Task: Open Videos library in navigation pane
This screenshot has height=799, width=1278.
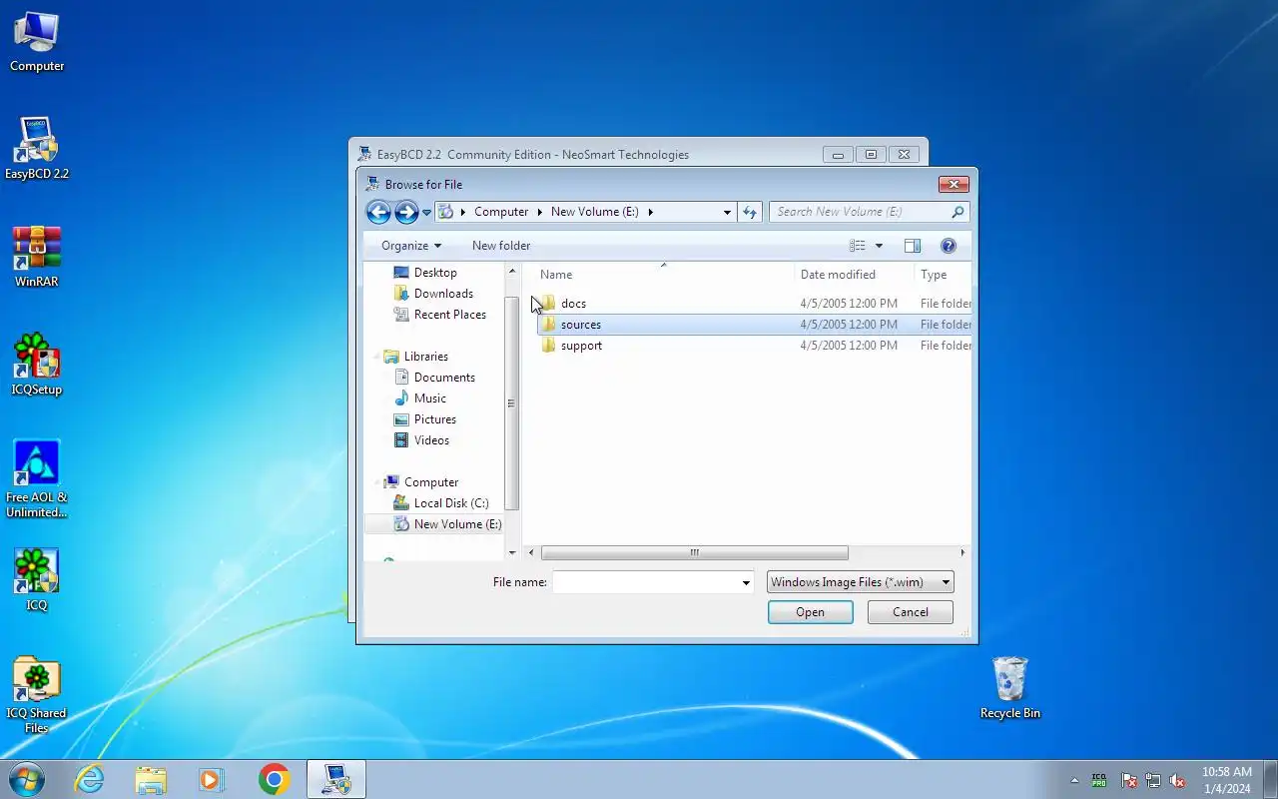Action: (431, 440)
